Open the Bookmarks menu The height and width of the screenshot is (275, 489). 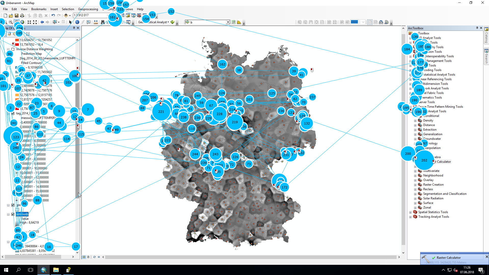pos(39,9)
